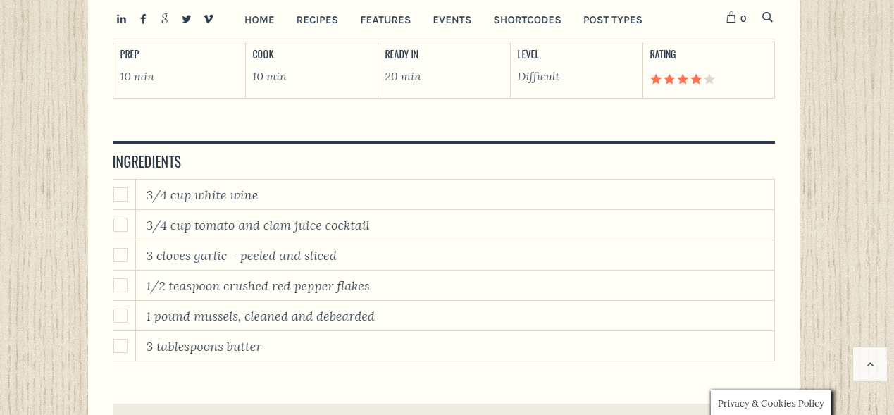Go to the Home menu
This screenshot has height=415, width=894.
pyautogui.click(x=259, y=20)
